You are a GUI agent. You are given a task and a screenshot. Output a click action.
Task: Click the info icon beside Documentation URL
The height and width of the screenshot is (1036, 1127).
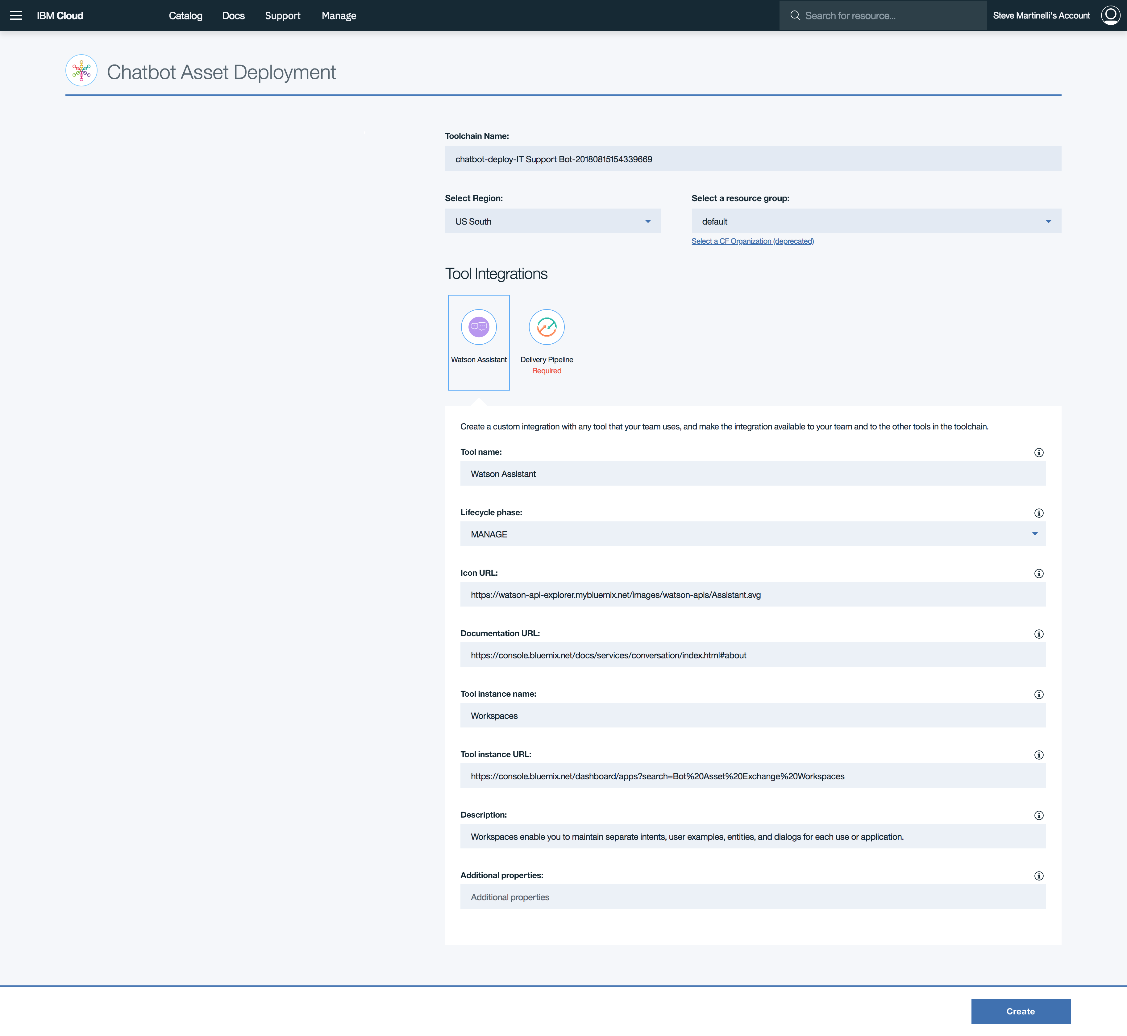coord(1038,634)
